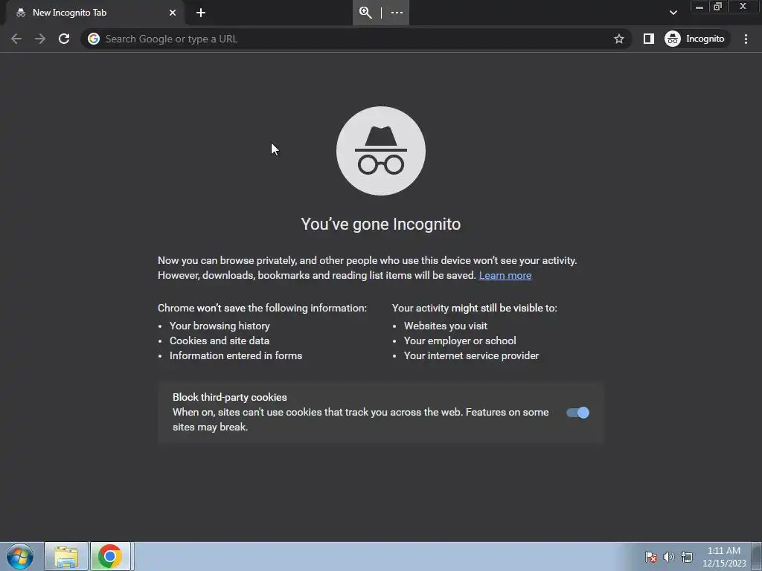Toggle Block third-party cookies switch
The height and width of the screenshot is (571, 762).
pyautogui.click(x=577, y=413)
